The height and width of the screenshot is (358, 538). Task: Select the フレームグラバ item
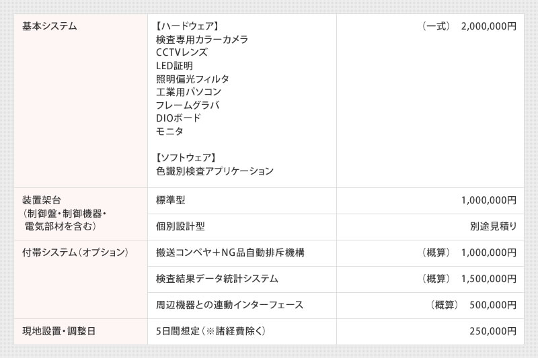[x=188, y=105]
